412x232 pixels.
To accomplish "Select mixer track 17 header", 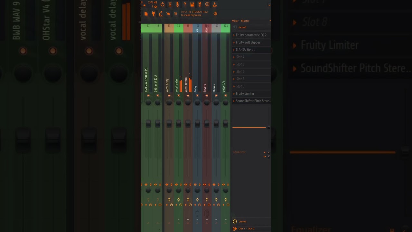I will pos(148,28).
